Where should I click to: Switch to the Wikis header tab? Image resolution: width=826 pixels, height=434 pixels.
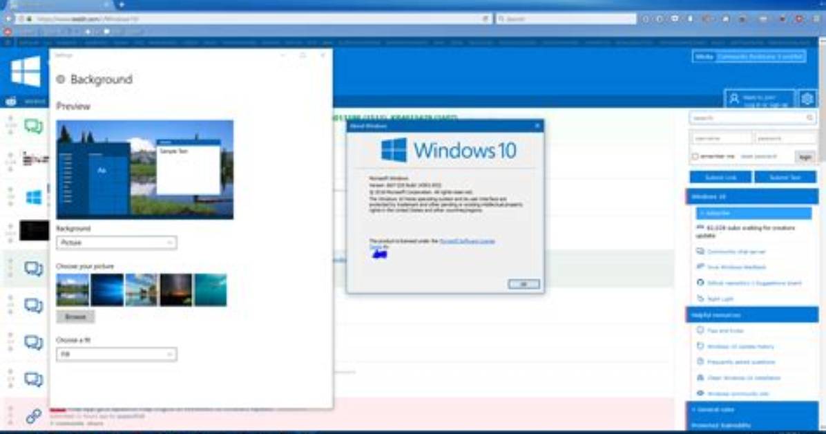(x=704, y=57)
